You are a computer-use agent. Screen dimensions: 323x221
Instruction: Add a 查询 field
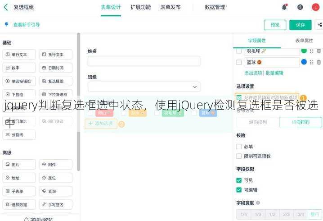(56, 191)
